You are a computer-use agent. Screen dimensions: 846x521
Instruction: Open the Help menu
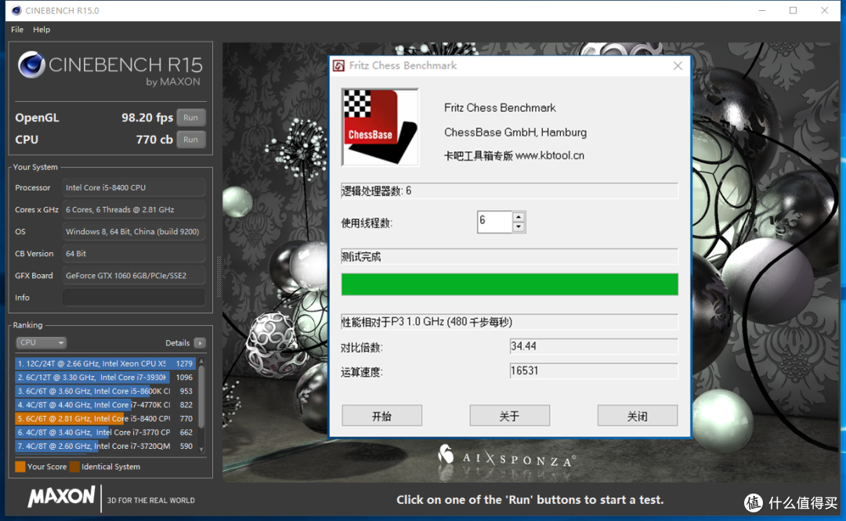click(42, 30)
